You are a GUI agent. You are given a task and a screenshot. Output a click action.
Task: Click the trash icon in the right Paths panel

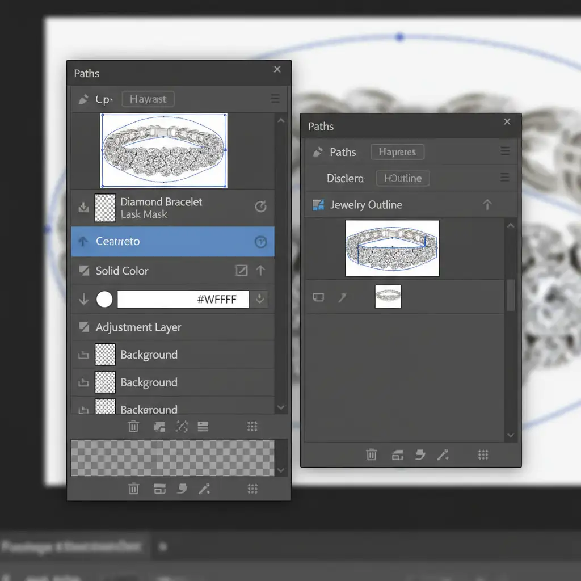pos(372,454)
